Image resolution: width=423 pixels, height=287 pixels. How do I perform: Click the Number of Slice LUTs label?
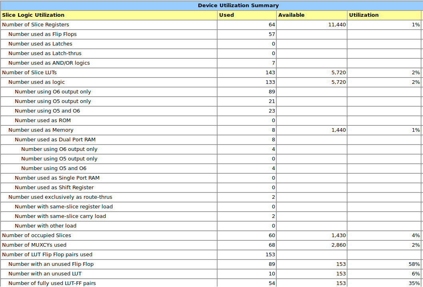coord(29,73)
